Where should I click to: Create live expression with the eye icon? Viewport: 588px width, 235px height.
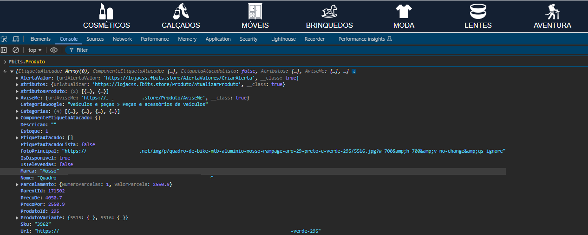coord(54,50)
